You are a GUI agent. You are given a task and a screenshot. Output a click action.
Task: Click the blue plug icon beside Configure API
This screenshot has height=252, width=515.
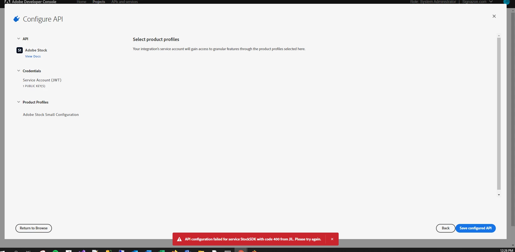coord(16,19)
